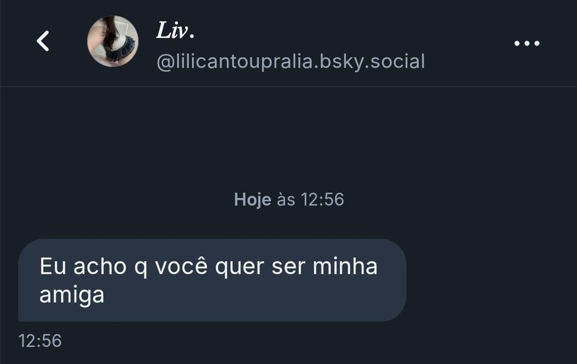This screenshot has width=577, height=364.
Task: Leave the conversation with the back chevron
Action: 43,41
